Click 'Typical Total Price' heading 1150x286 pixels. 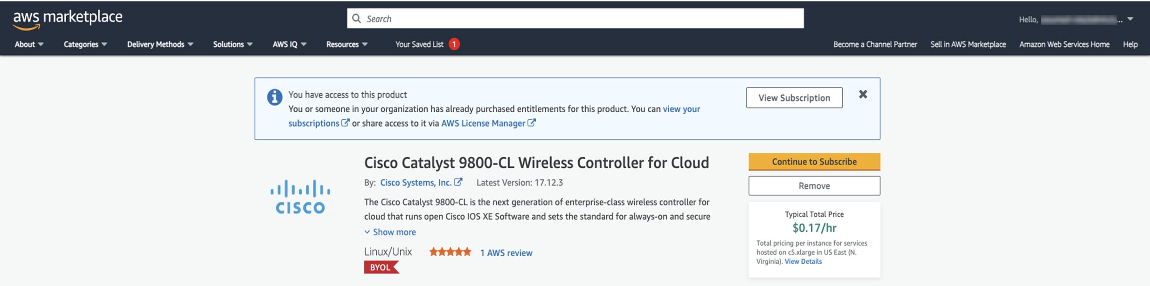pyautogui.click(x=814, y=214)
